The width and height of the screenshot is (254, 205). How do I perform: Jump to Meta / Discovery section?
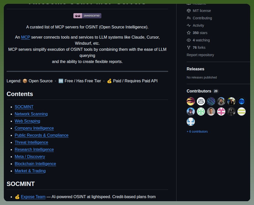point(30,157)
